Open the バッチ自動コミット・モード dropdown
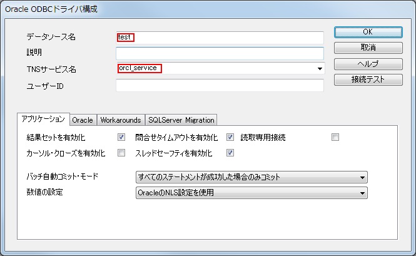The height and width of the screenshot is (256, 416). [x=251, y=177]
